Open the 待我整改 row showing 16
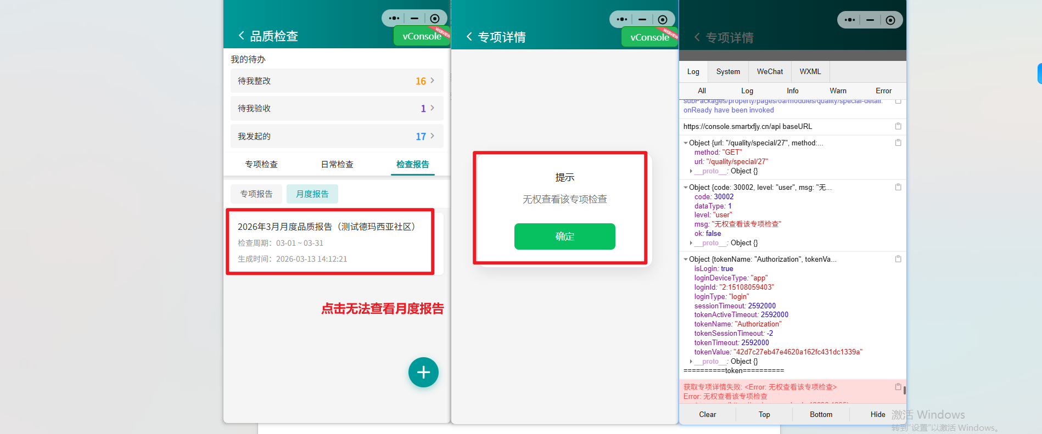1042x434 pixels. tap(337, 81)
